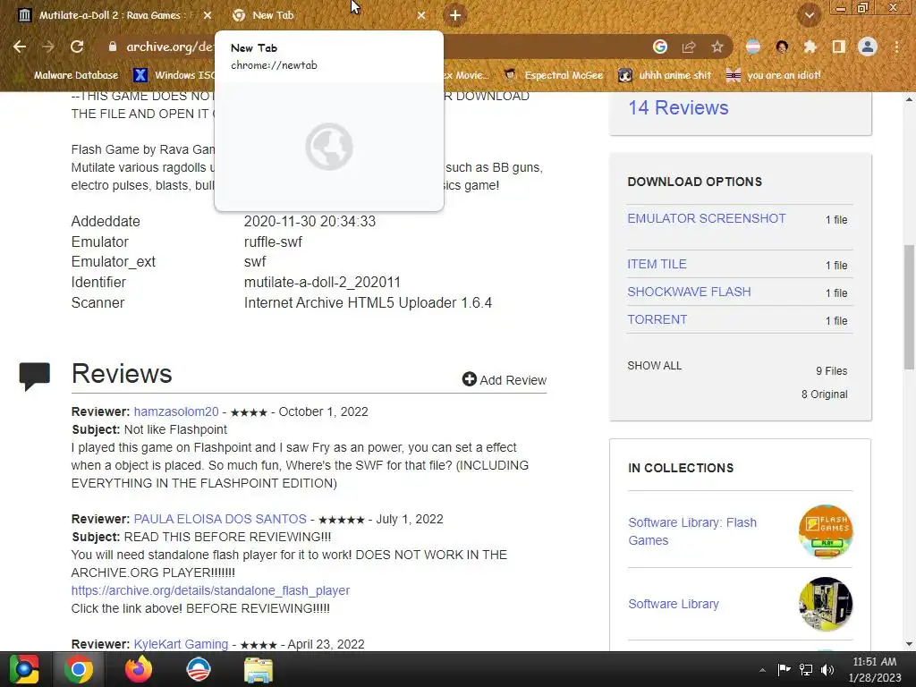Click the forward navigation arrow
This screenshot has width=916, height=687.
[48, 47]
